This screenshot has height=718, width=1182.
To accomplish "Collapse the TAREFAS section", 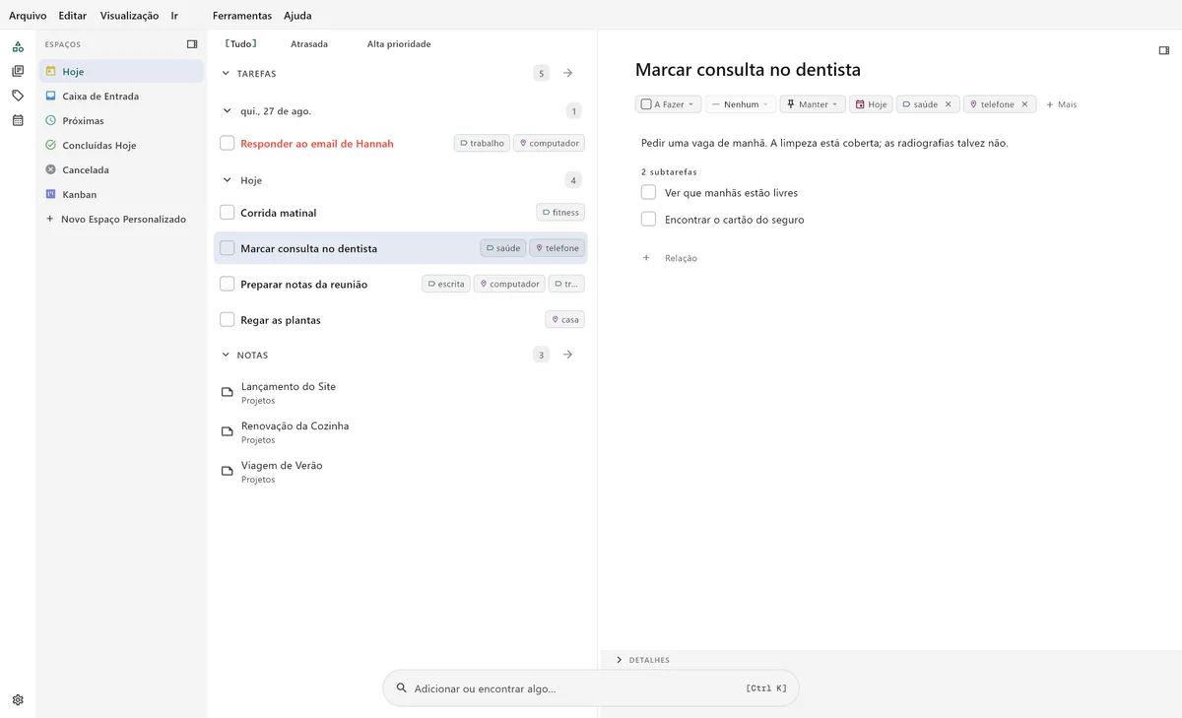I will click(x=226, y=74).
